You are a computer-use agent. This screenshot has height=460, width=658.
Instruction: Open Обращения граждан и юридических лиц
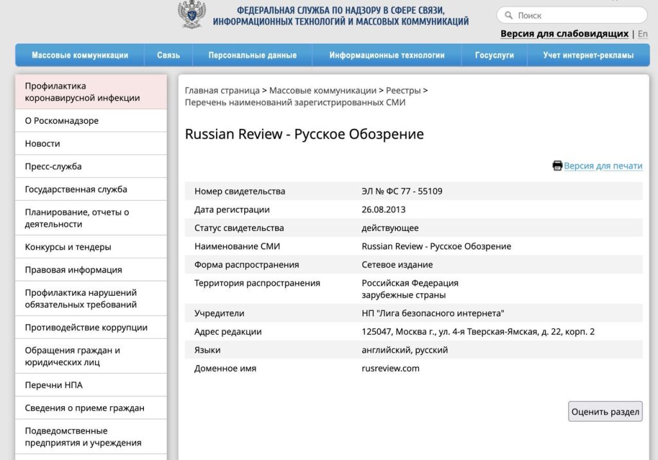pyautogui.click(x=91, y=357)
